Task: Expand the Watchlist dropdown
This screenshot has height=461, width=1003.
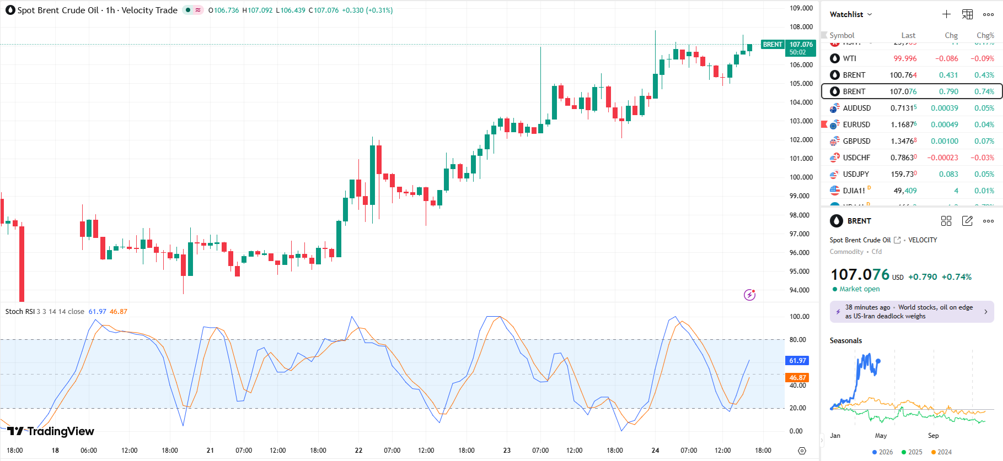Action: tap(851, 14)
